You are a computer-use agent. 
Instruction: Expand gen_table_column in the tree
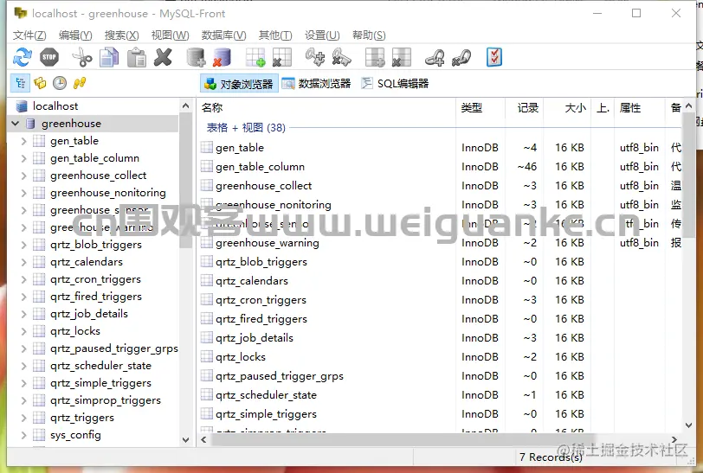coord(24,158)
